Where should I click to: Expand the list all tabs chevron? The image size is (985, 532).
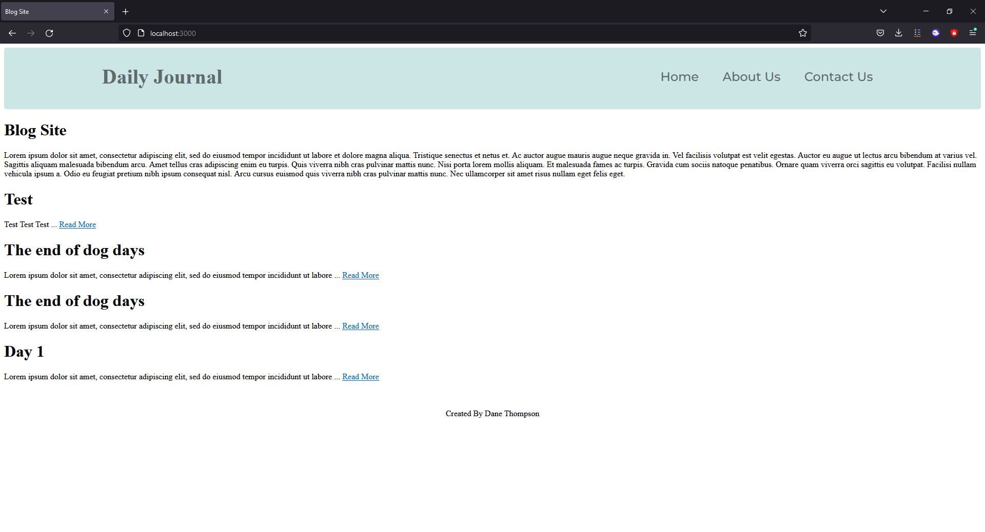883,11
